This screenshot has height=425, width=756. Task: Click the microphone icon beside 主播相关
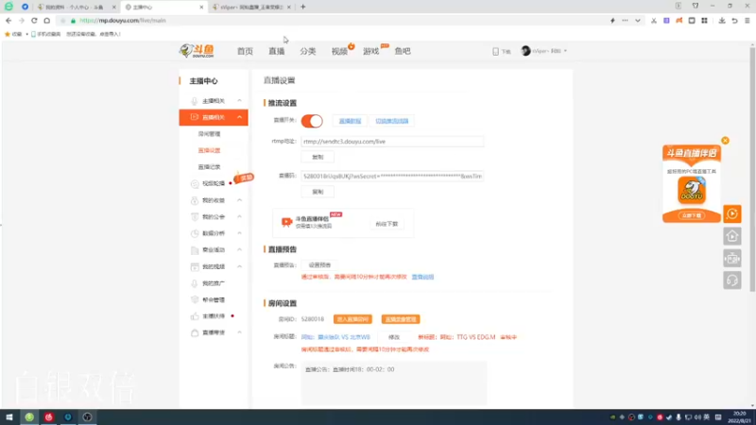(195, 101)
